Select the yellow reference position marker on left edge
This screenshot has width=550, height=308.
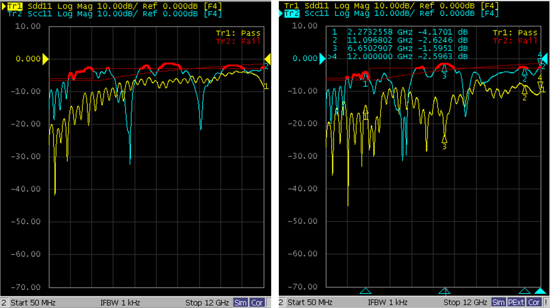(x=45, y=59)
